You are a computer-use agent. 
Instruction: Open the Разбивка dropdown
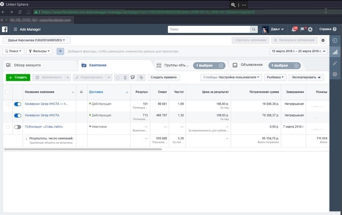coord(275,77)
